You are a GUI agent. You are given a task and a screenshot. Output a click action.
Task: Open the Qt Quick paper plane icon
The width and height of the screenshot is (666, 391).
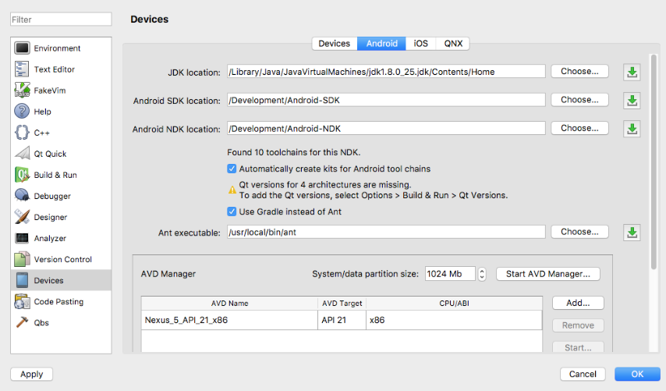click(22, 154)
